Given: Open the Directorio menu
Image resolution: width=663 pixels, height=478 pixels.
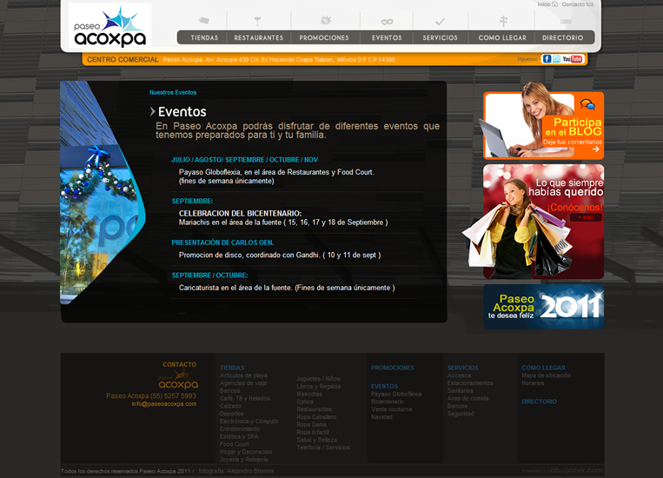Looking at the screenshot, I should click(x=563, y=37).
